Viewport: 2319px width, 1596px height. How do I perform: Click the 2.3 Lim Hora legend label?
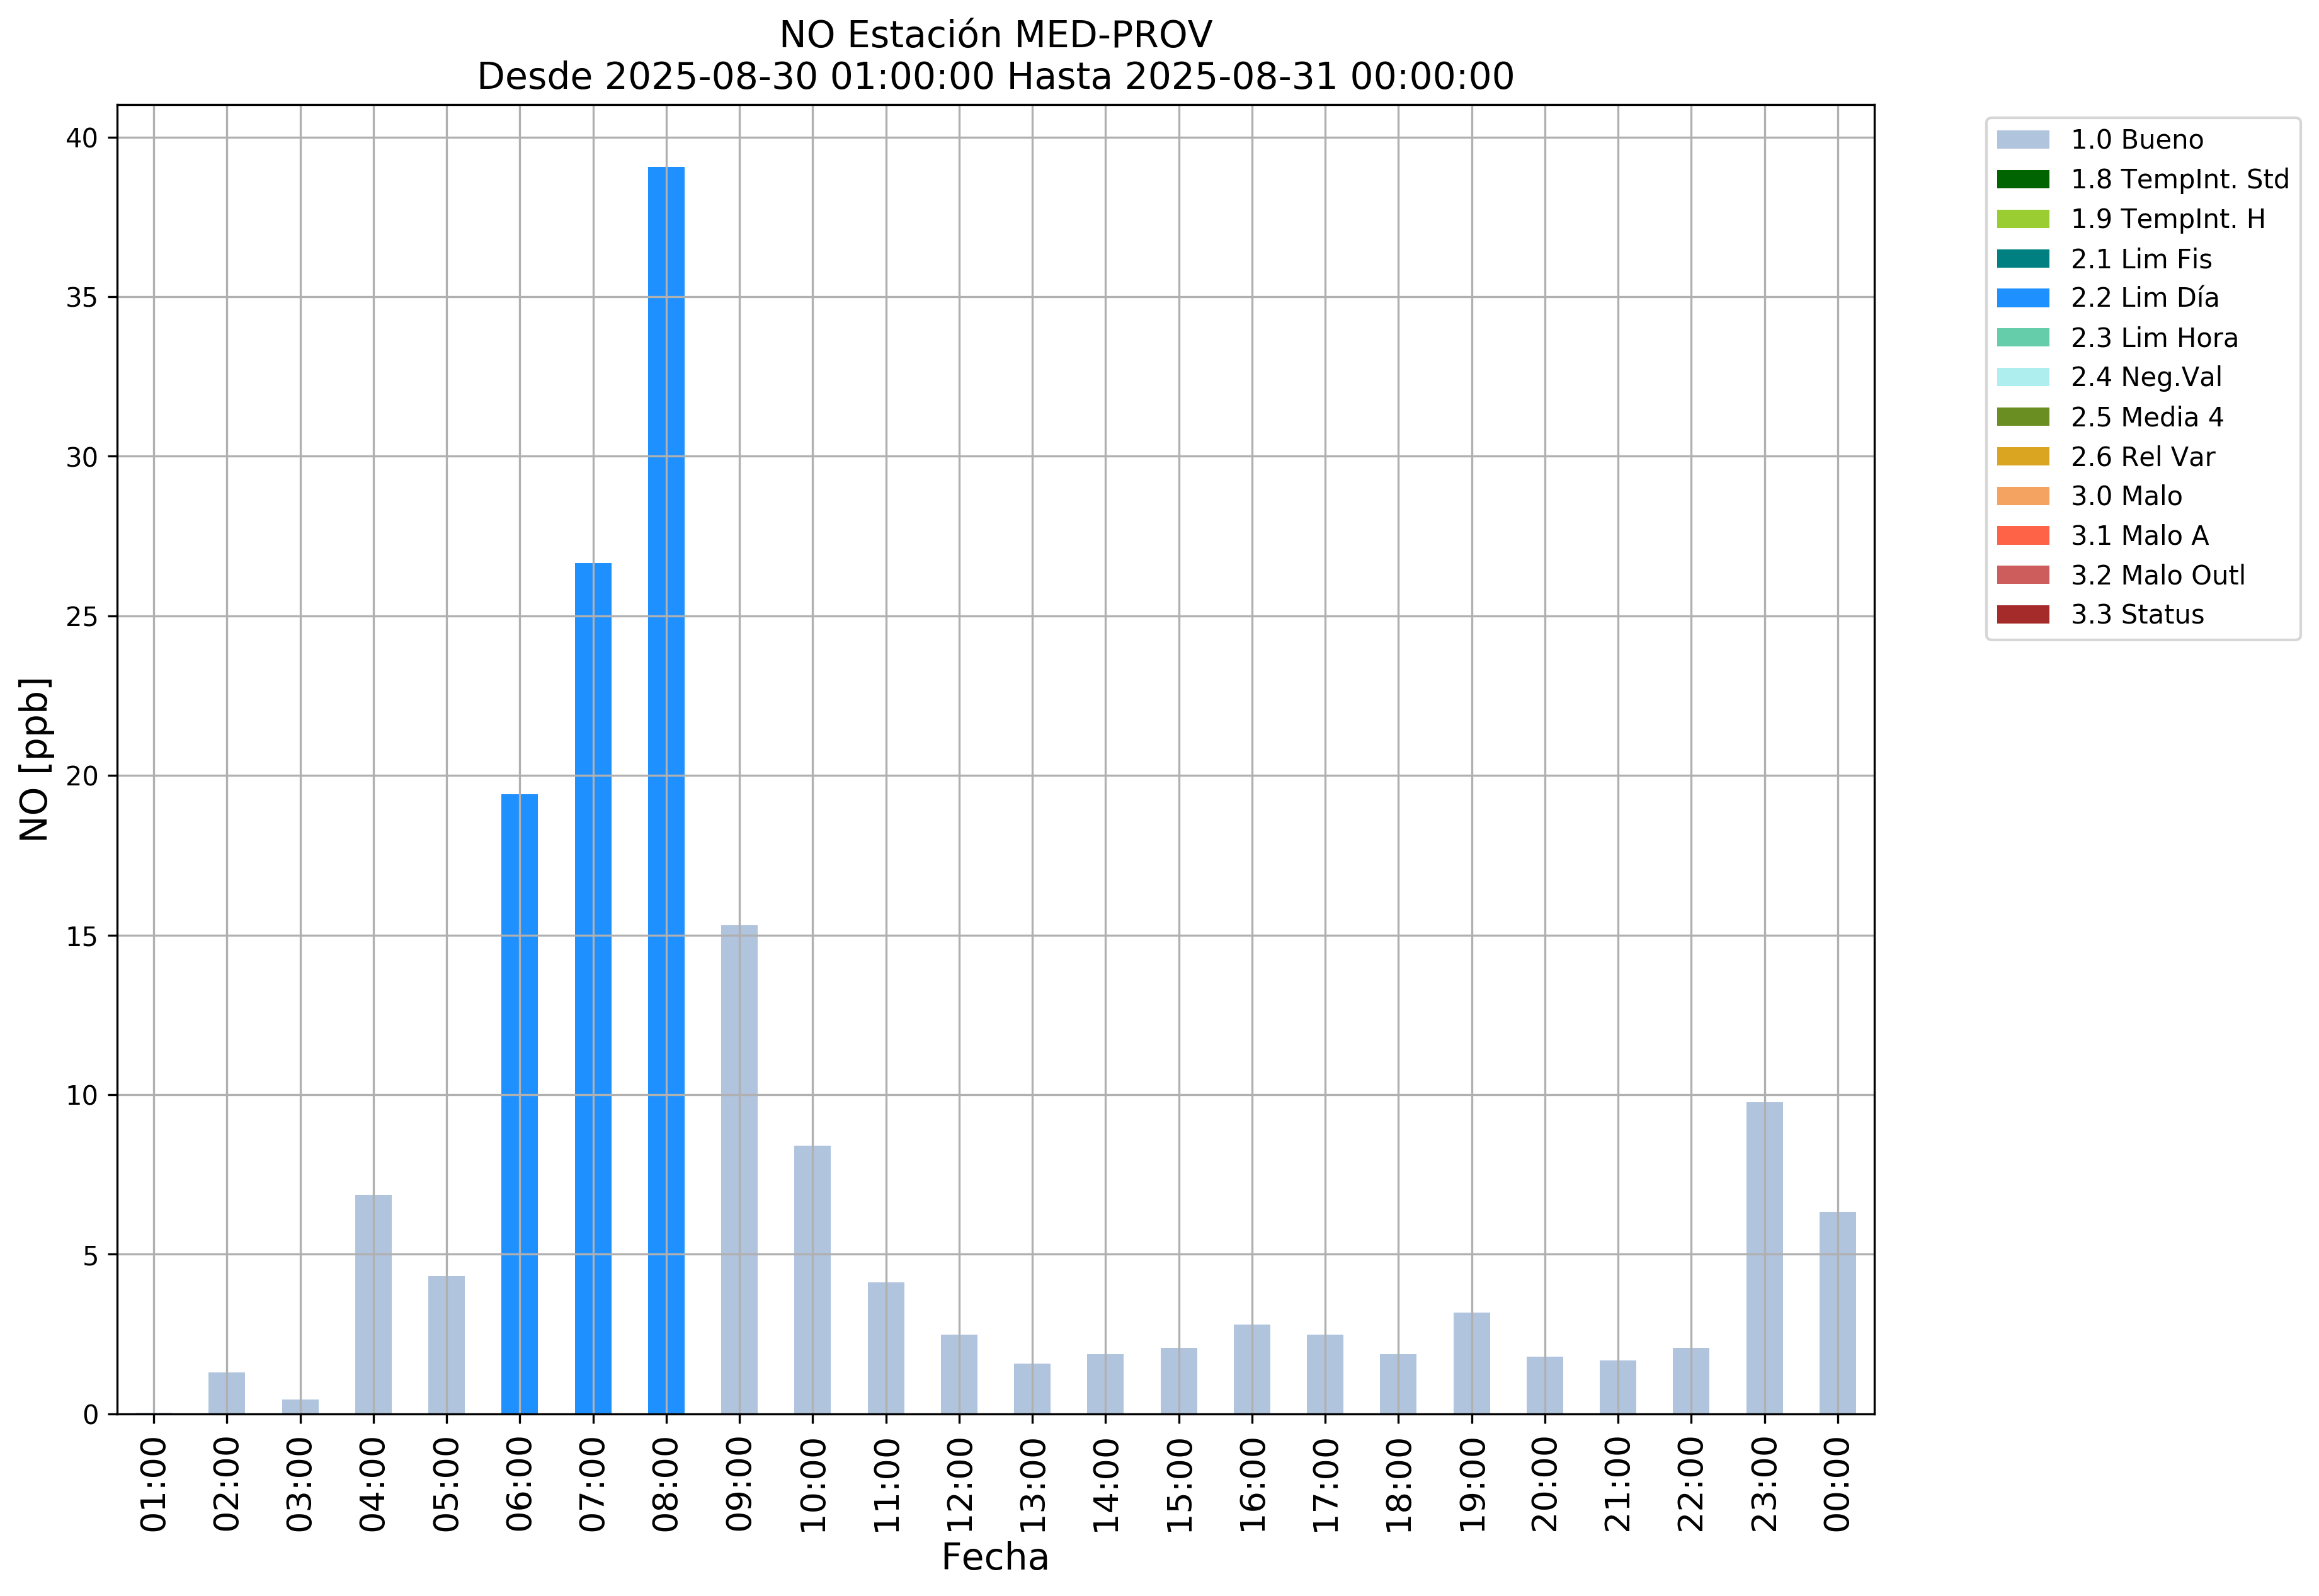pos(2154,338)
